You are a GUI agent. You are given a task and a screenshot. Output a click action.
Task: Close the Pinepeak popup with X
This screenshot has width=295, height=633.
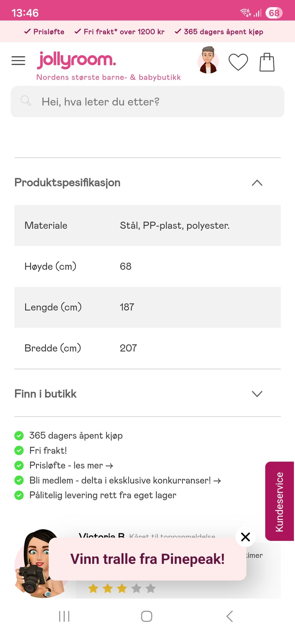245,537
